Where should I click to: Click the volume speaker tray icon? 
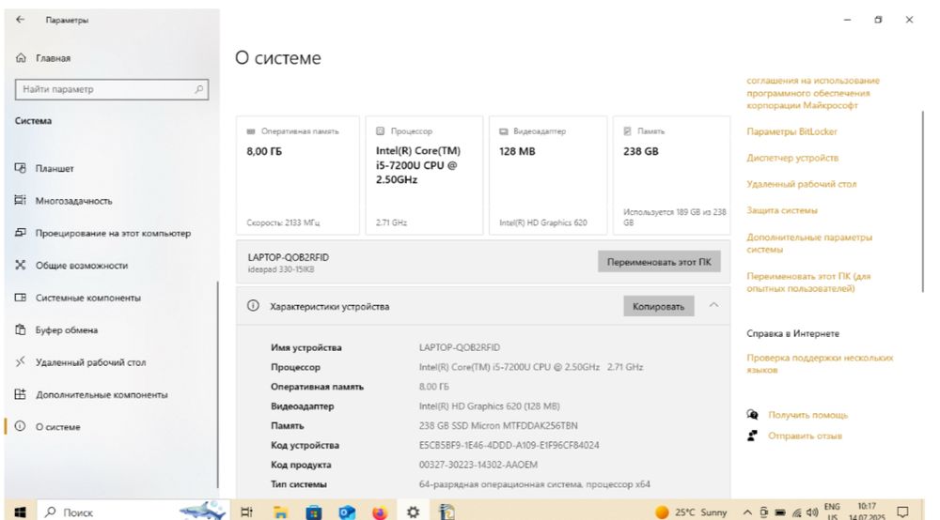(x=812, y=512)
